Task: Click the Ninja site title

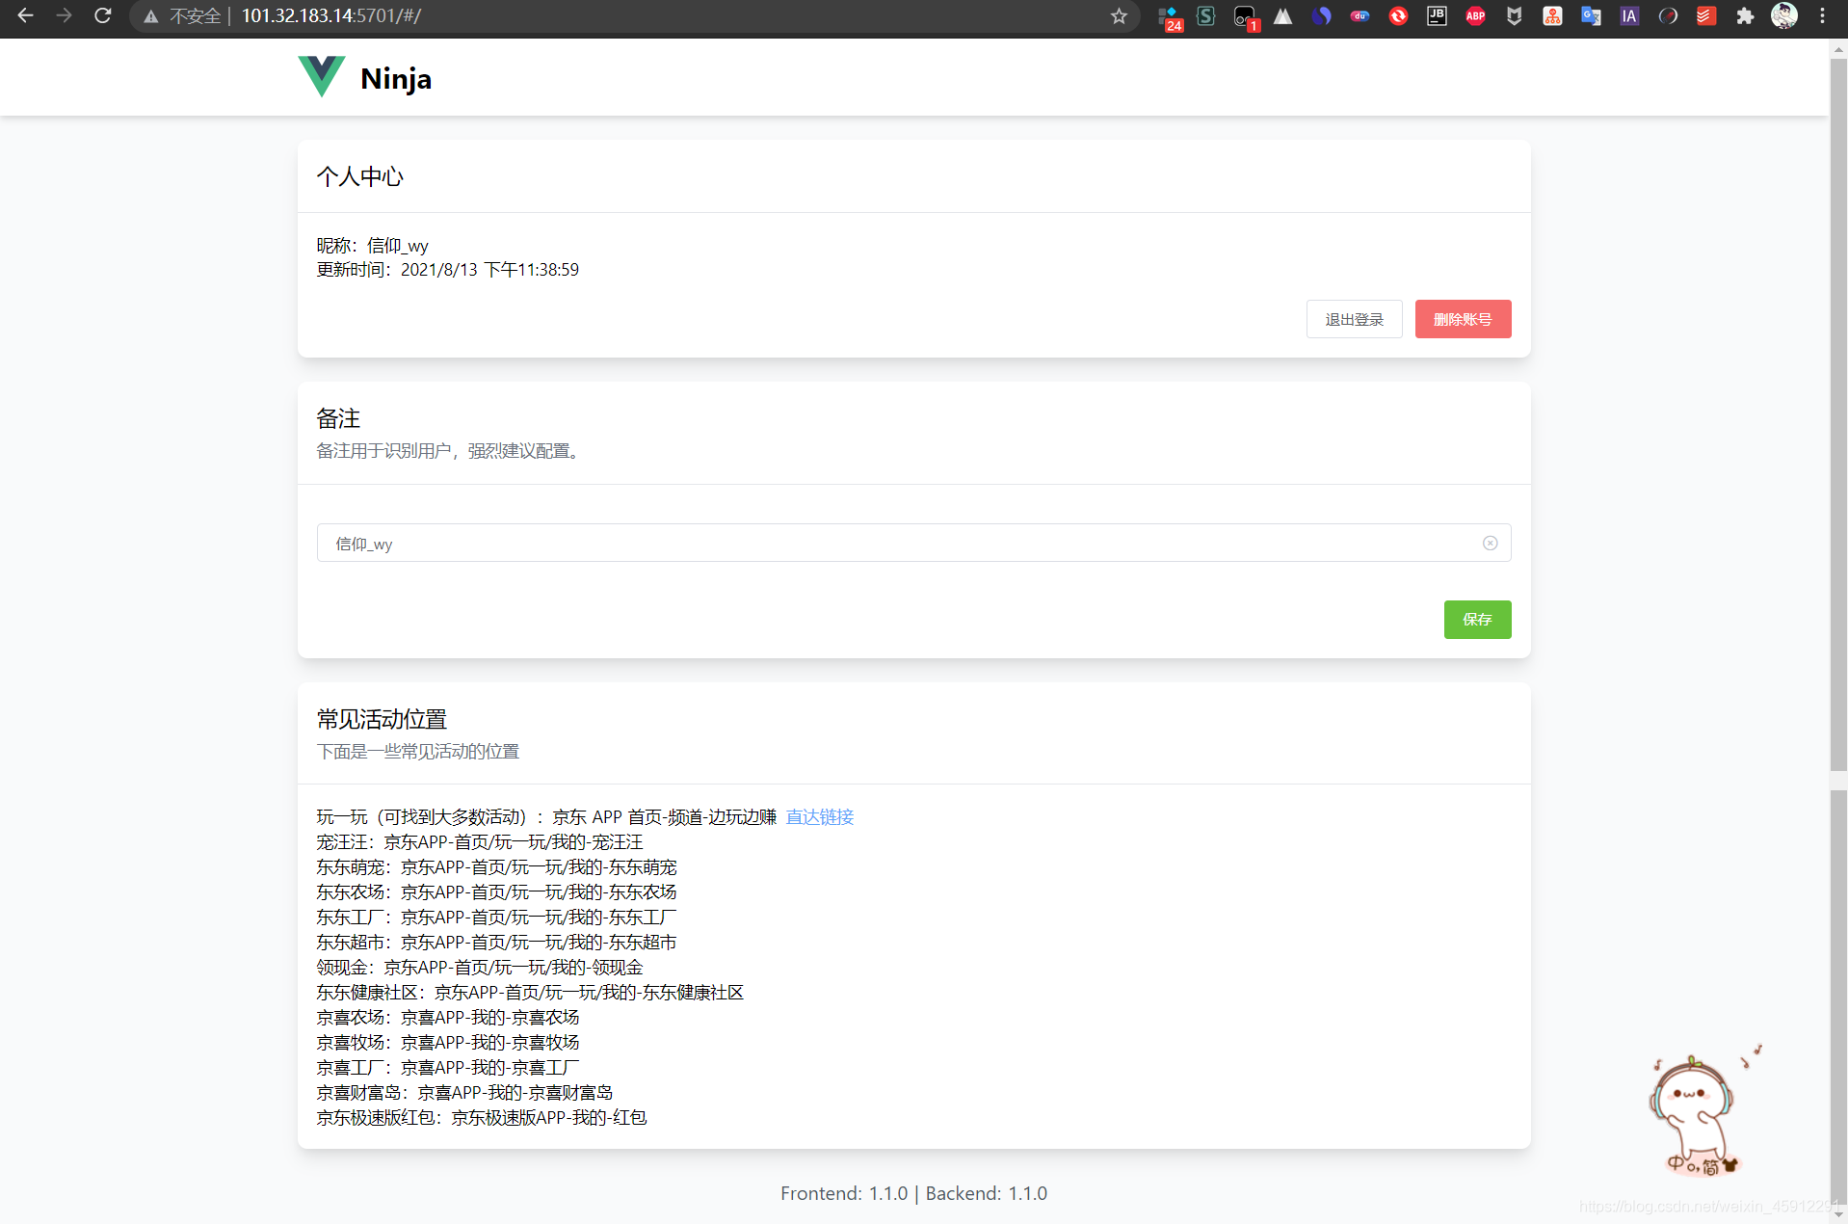Action: tap(396, 79)
